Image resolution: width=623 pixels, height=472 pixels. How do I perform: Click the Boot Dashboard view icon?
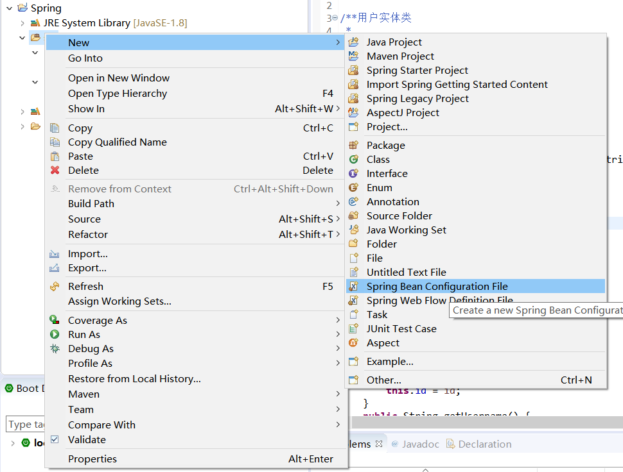click(9, 388)
